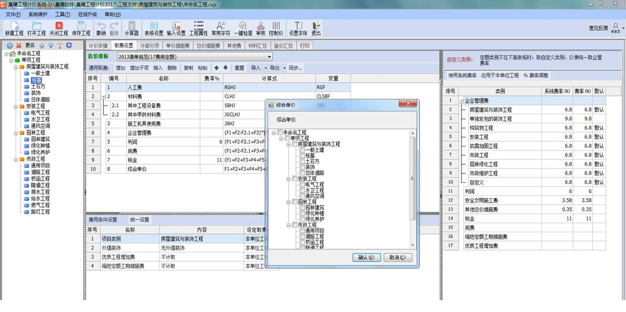Click the green up arrow in 通用取费 toolbar
Viewport: 626px width, 312px height.
(216, 68)
